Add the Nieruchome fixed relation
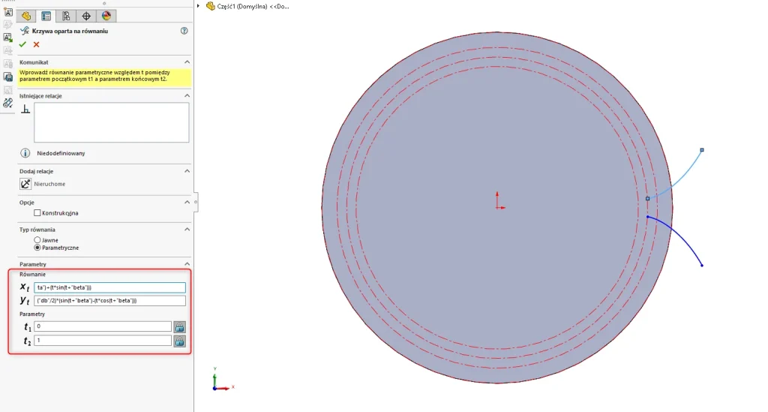 pos(25,184)
